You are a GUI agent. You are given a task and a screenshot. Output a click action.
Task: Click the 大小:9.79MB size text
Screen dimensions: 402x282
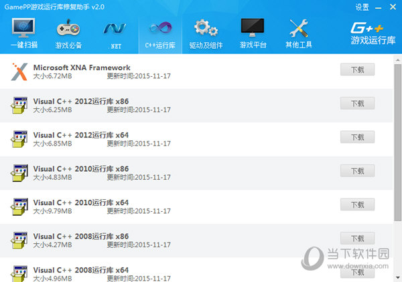click(x=52, y=211)
